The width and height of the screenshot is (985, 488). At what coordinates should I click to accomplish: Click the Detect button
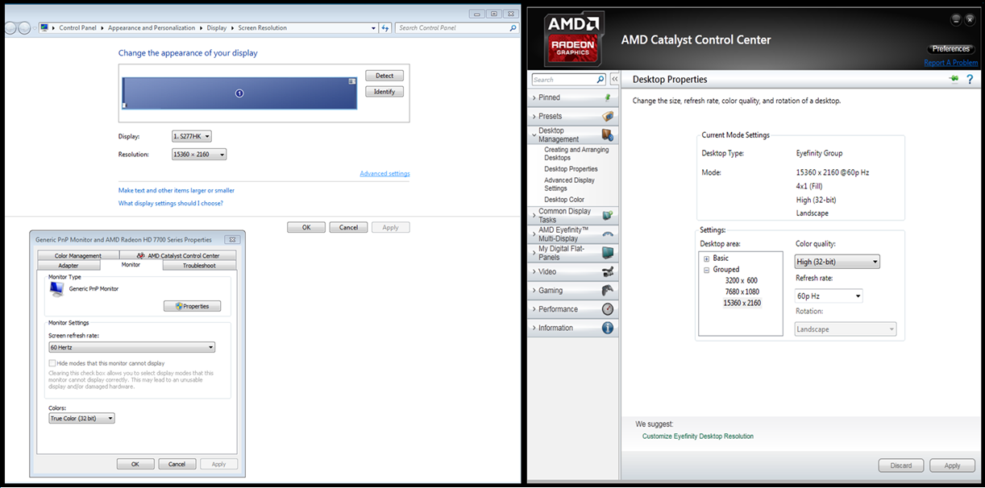[384, 76]
